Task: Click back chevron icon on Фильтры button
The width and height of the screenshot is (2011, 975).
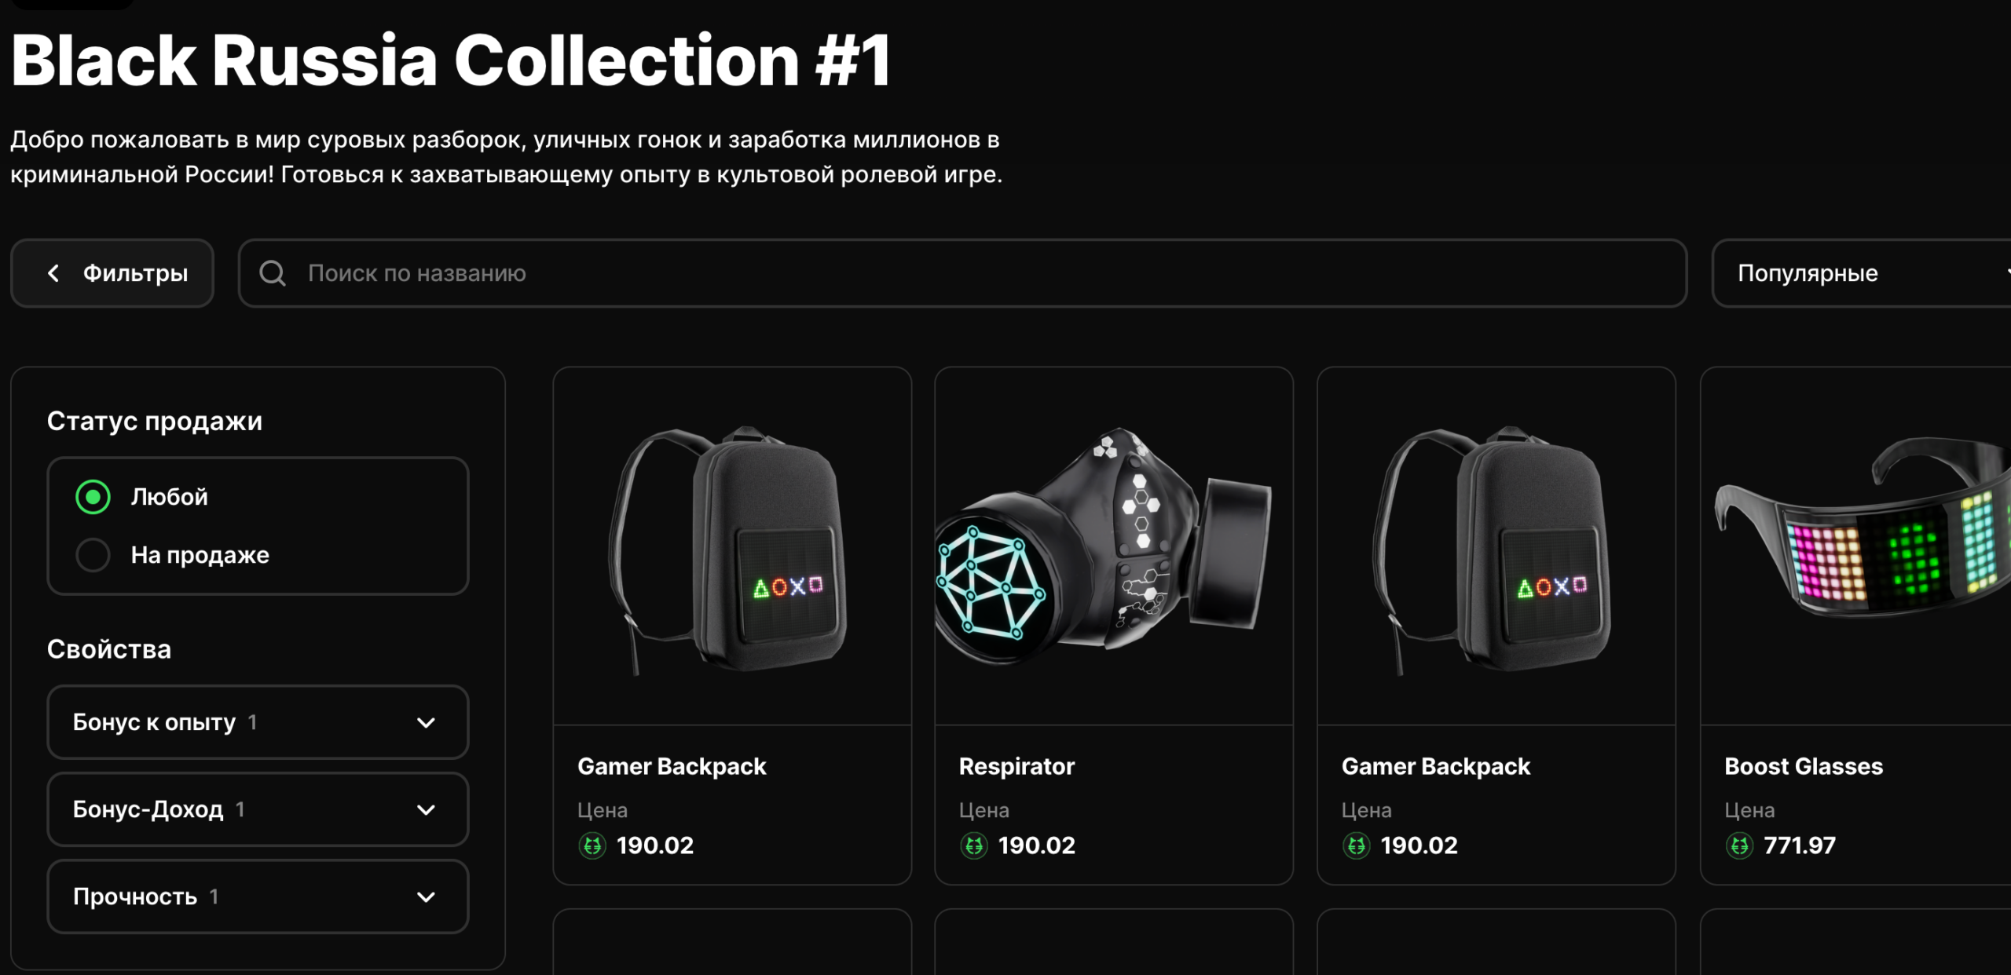Action: click(x=53, y=273)
